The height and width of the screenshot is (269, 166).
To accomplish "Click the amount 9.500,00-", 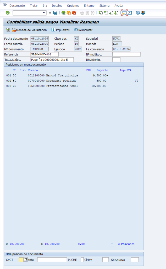I will point(101,75).
